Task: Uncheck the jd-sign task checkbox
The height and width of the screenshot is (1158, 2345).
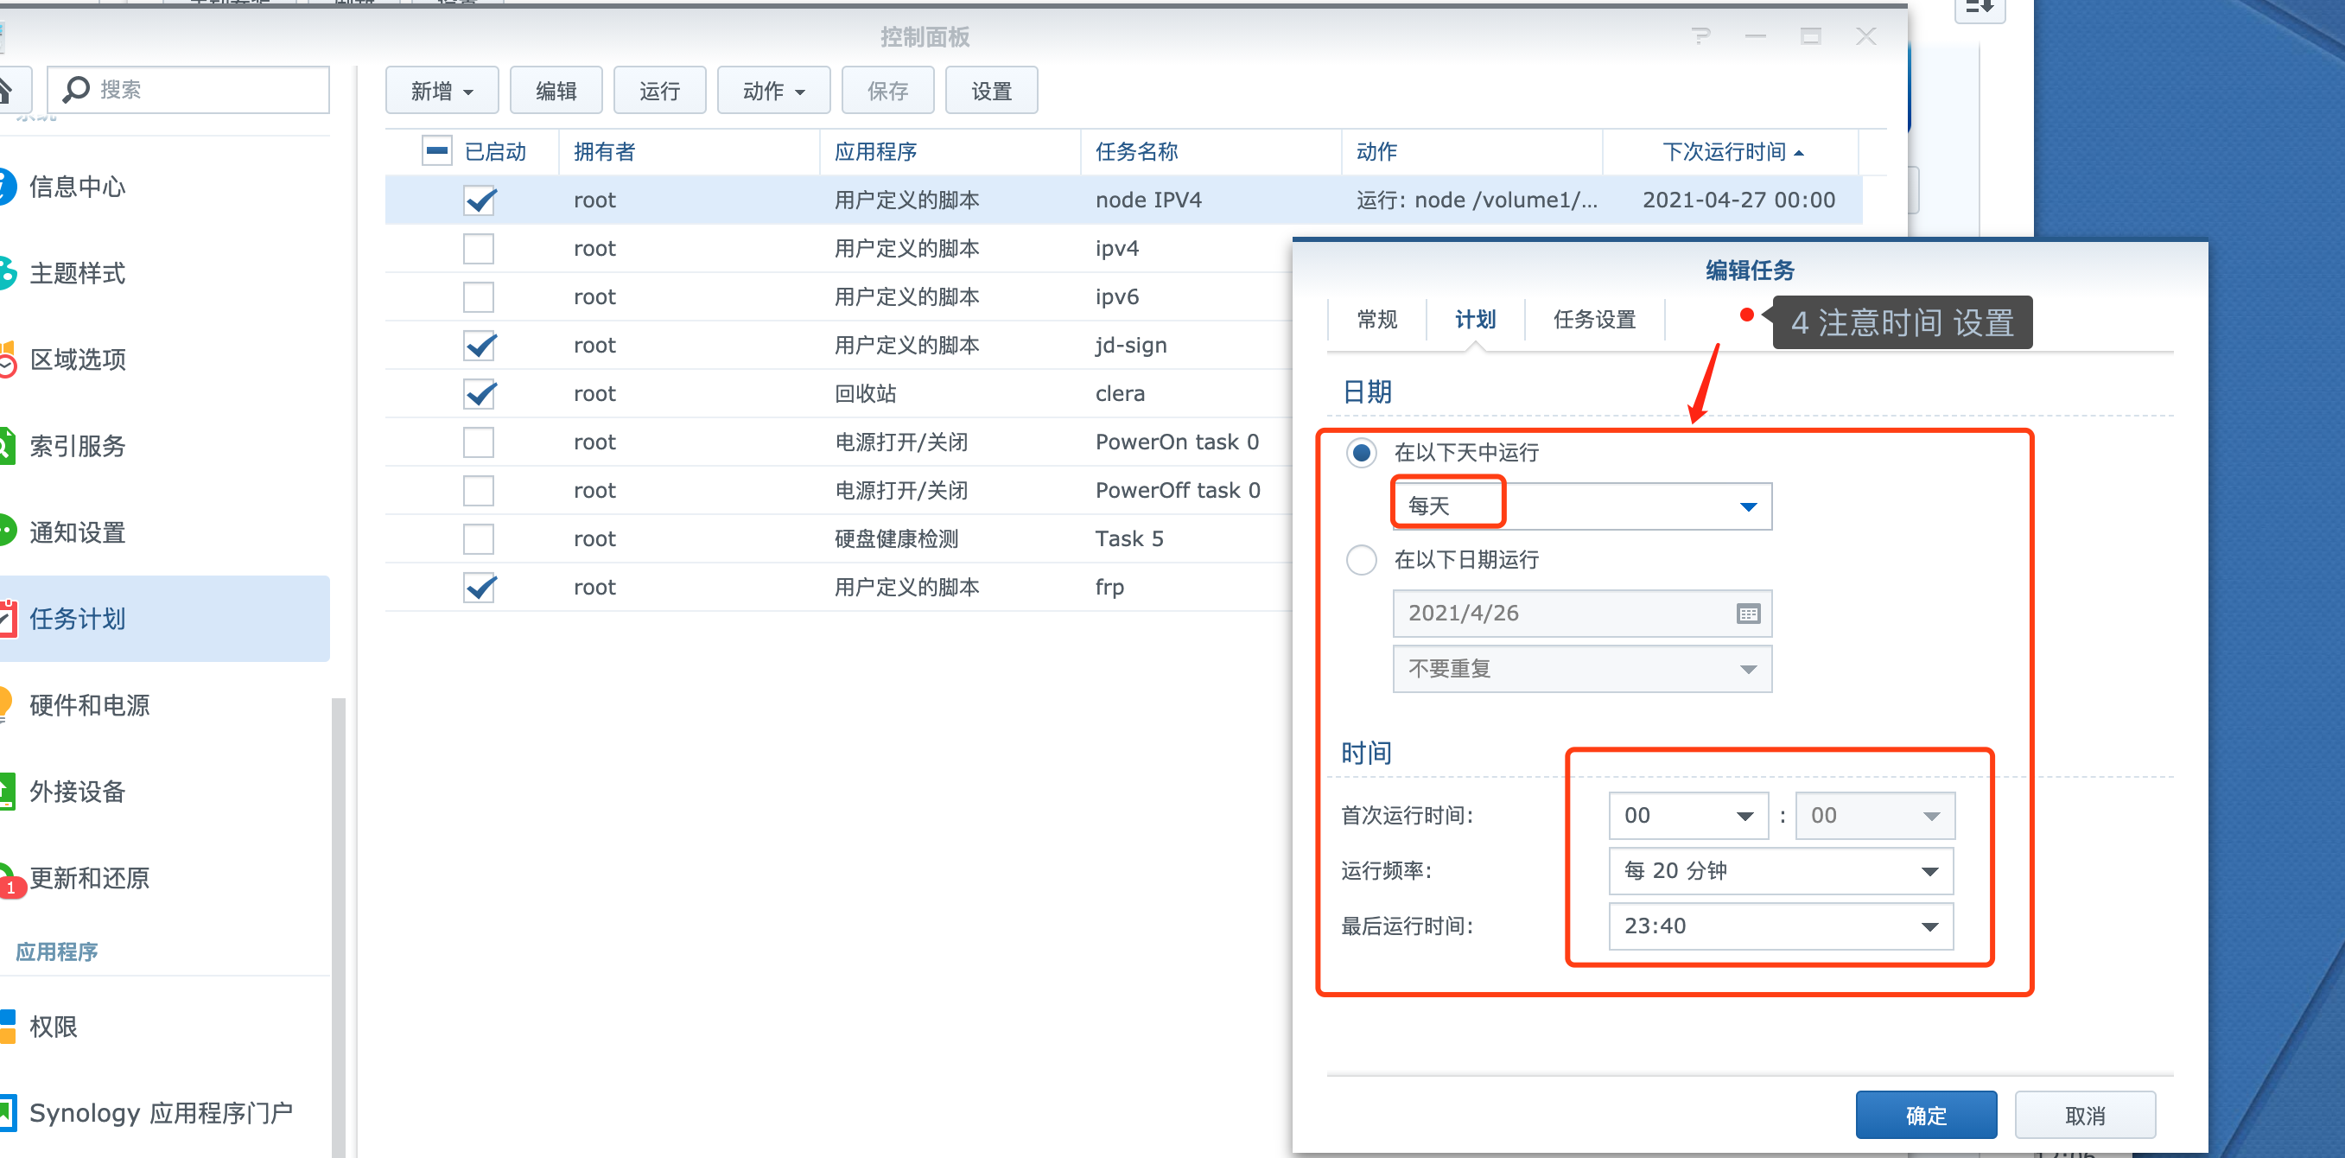Action: coord(479,345)
